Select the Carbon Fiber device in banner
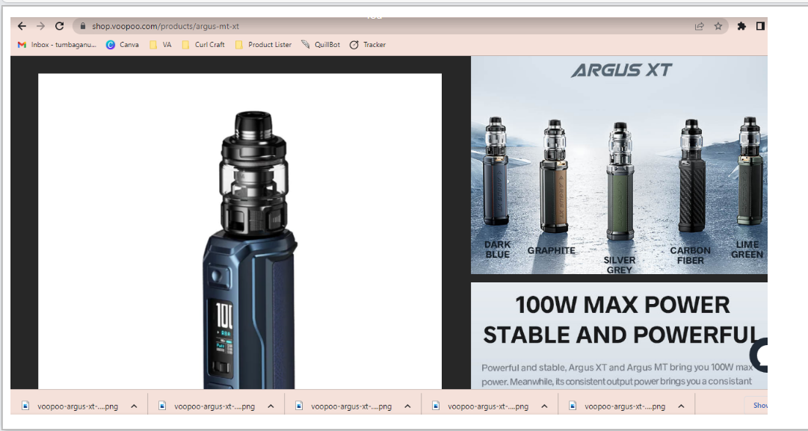808x431 pixels. pyautogui.click(x=692, y=176)
